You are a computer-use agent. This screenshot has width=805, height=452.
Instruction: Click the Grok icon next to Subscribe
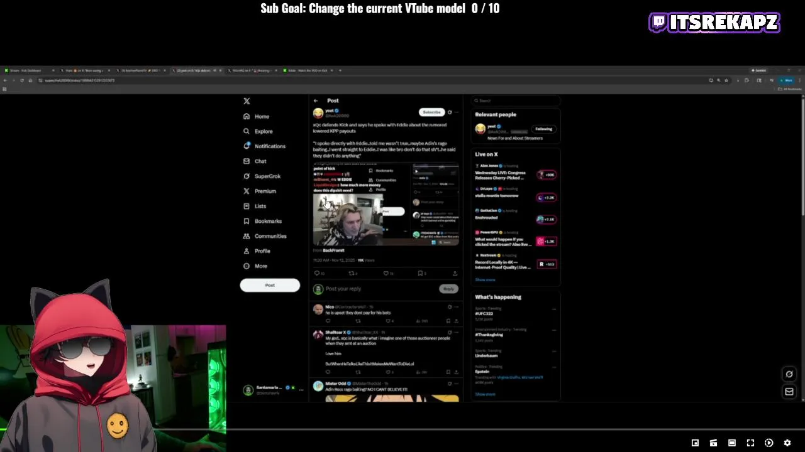[x=449, y=112]
